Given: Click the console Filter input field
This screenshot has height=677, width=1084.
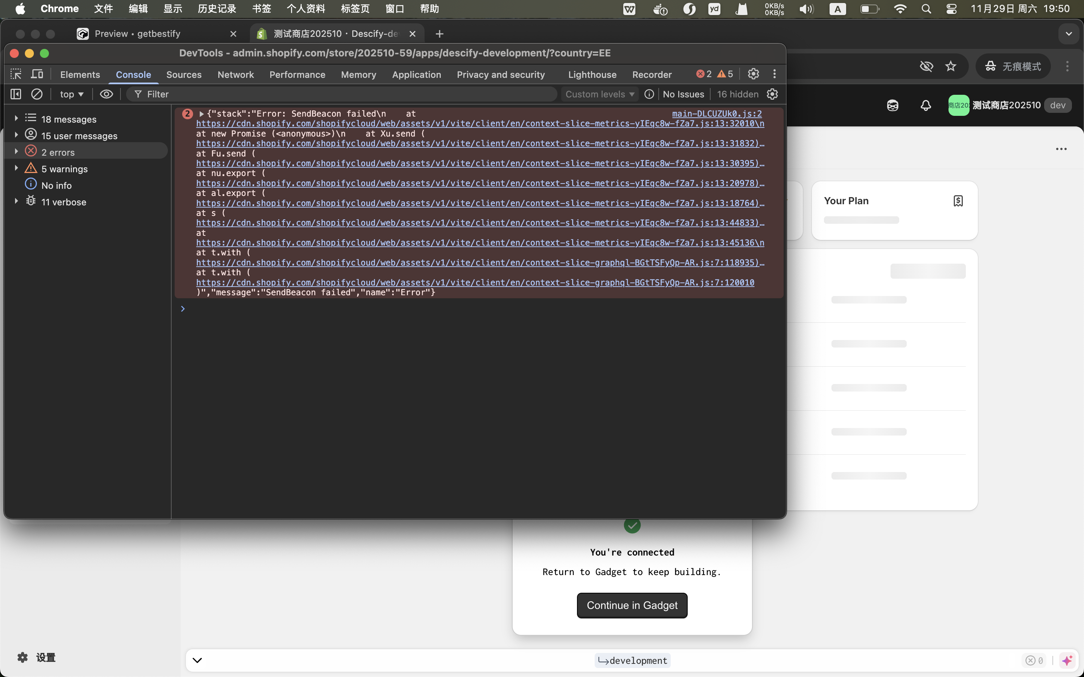Looking at the screenshot, I should point(340,94).
